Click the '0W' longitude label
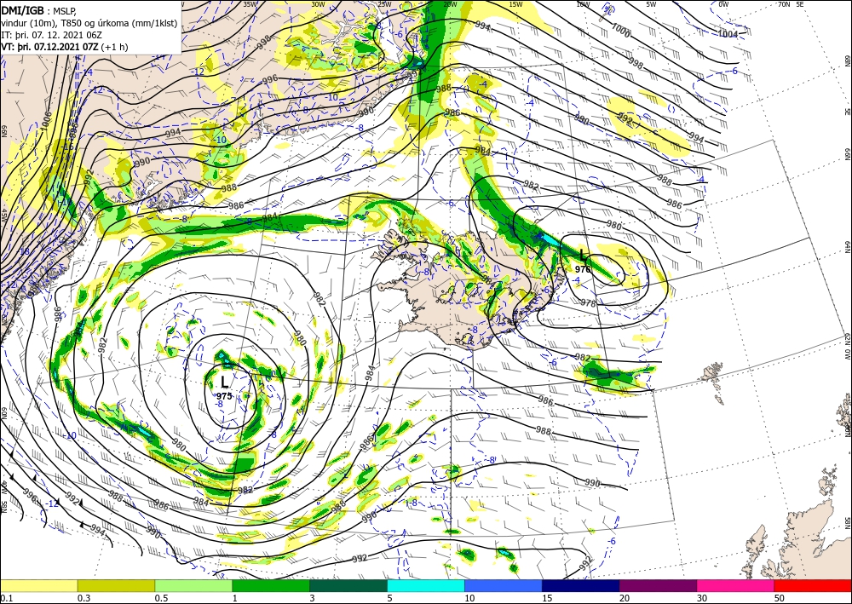The image size is (852, 604). pyautogui.click(x=723, y=4)
